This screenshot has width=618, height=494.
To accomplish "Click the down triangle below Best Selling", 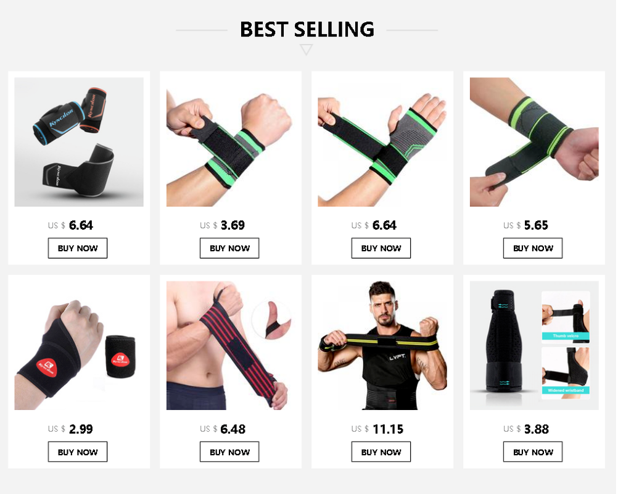I will (x=307, y=50).
